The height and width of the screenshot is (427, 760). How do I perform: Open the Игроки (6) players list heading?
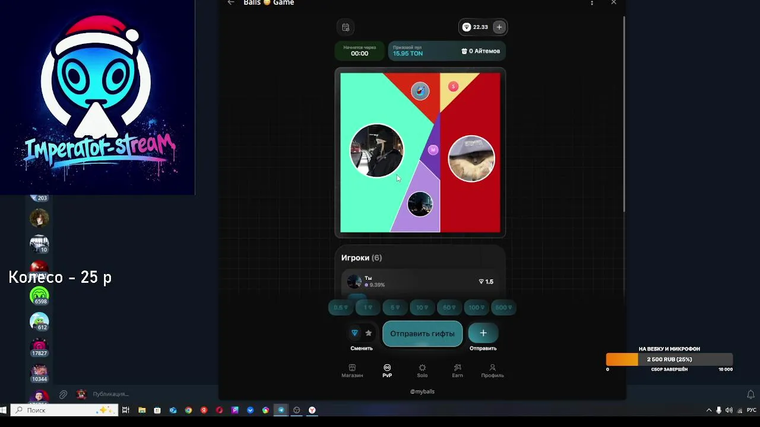(x=361, y=257)
